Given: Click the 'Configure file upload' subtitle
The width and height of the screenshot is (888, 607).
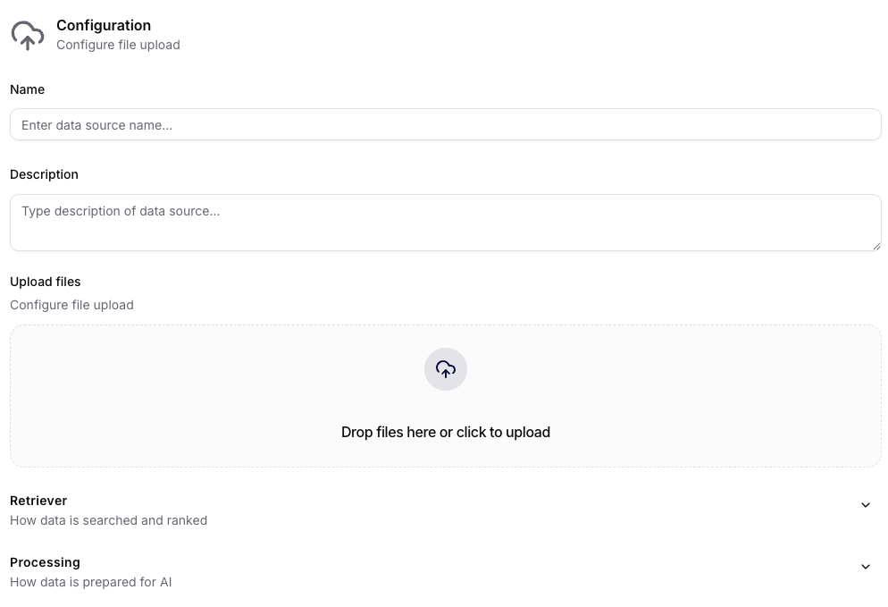Looking at the screenshot, I should (x=118, y=45).
